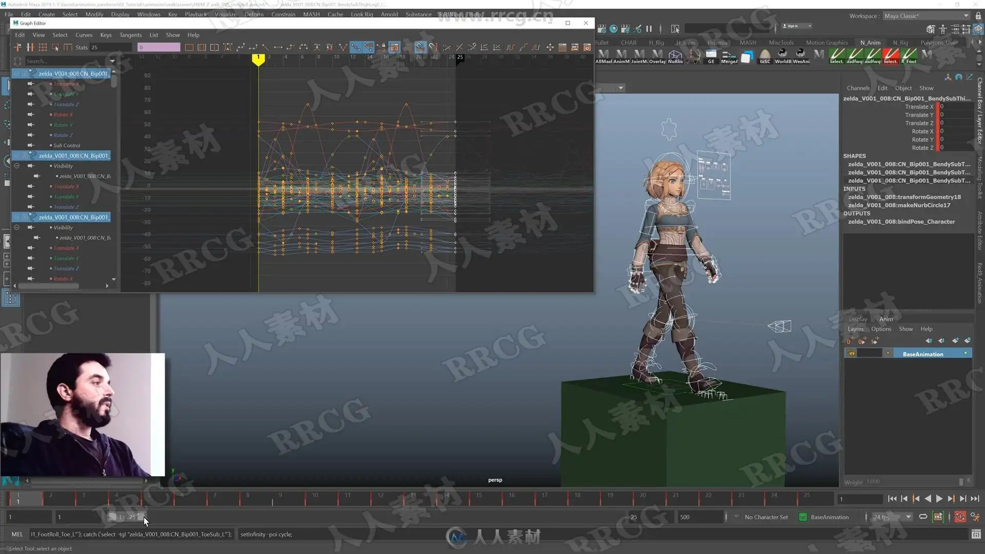Click the pause IPR render icon
The height and width of the screenshot is (554, 985).
649,29
